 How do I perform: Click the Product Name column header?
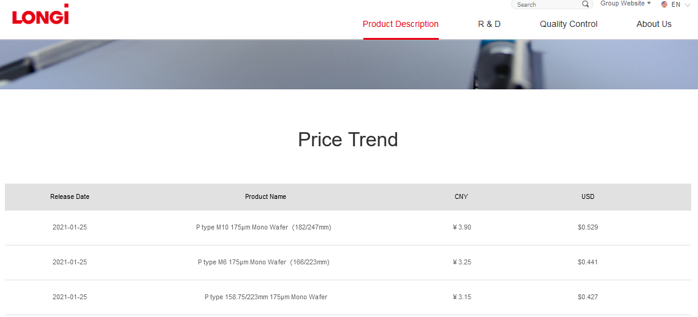(x=265, y=197)
